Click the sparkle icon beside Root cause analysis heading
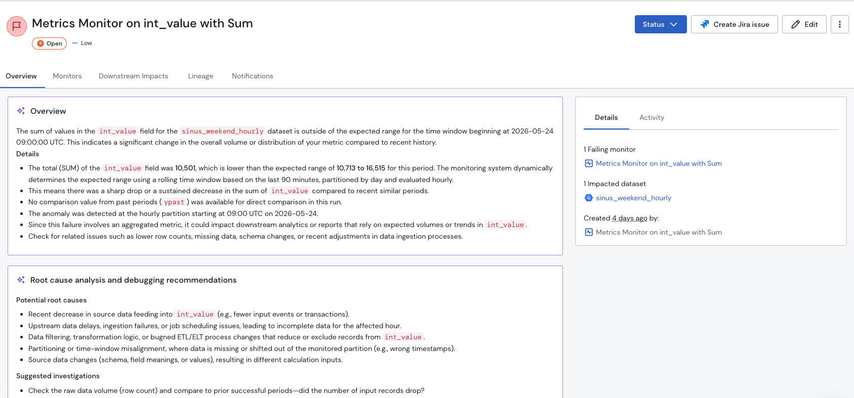 [21, 280]
